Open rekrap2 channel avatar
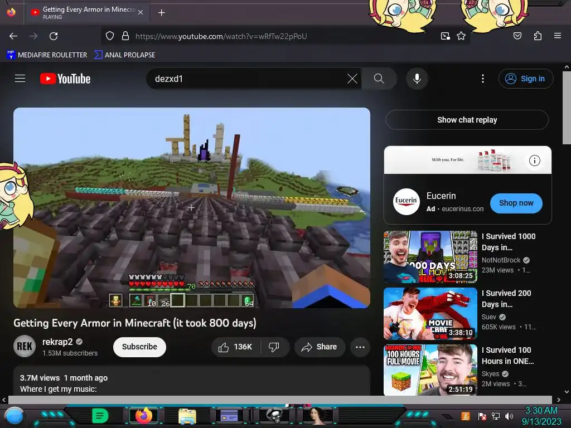This screenshot has height=428, width=571. [25, 346]
